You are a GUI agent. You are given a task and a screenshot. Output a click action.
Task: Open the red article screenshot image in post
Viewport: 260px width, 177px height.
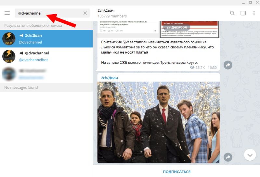pos(189,29)
